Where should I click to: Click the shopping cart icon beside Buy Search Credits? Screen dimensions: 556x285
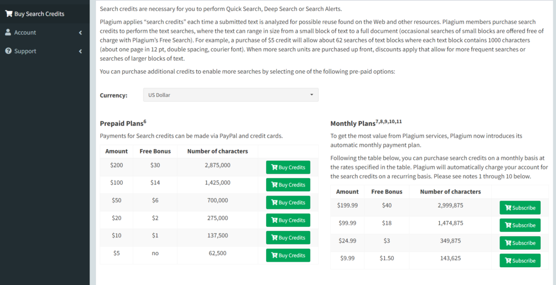click(x=9, y=14)
